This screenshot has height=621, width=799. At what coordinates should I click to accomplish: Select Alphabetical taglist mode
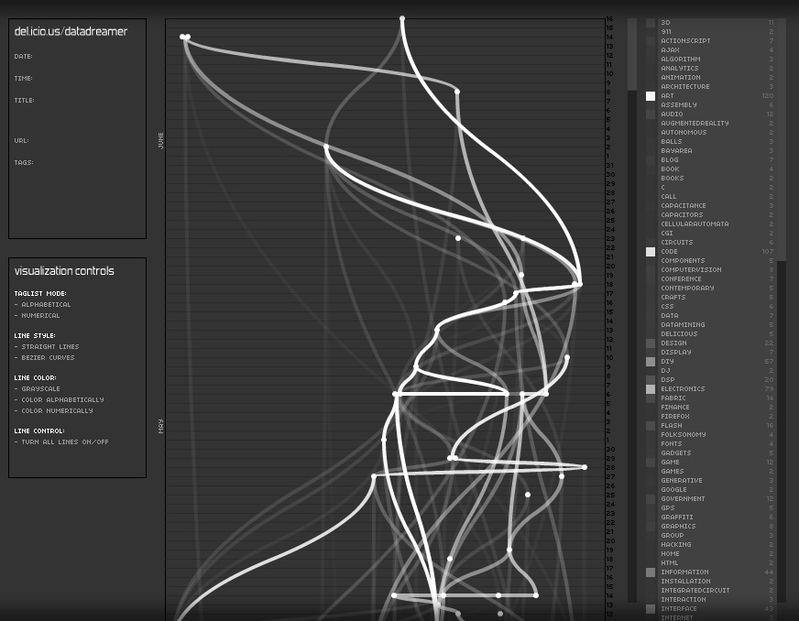[x=46, y=305]
